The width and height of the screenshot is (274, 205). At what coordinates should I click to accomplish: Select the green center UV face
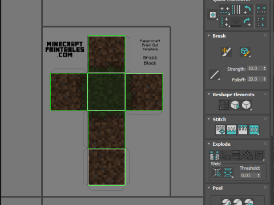106,92
